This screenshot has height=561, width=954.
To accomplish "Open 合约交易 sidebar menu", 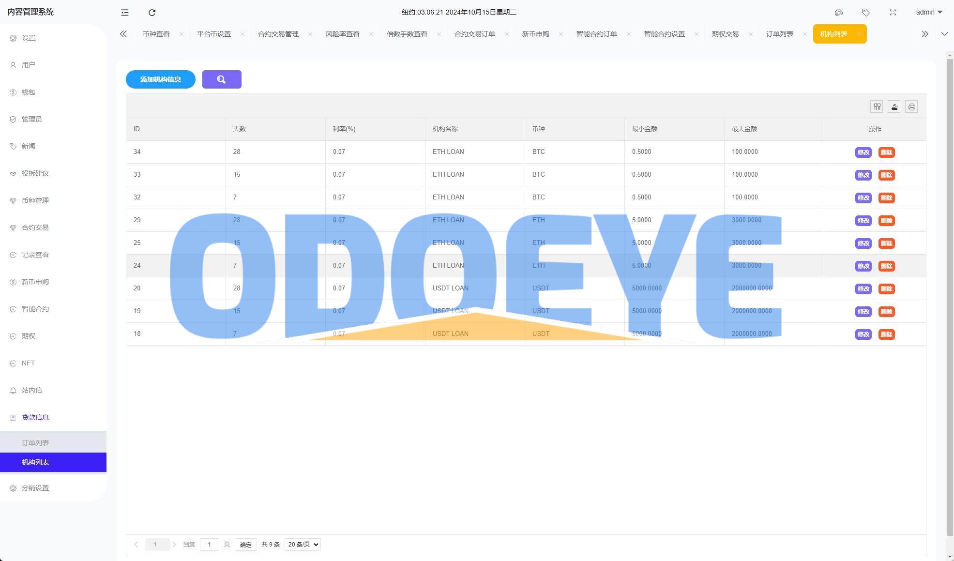I will (x=53, y=227).
